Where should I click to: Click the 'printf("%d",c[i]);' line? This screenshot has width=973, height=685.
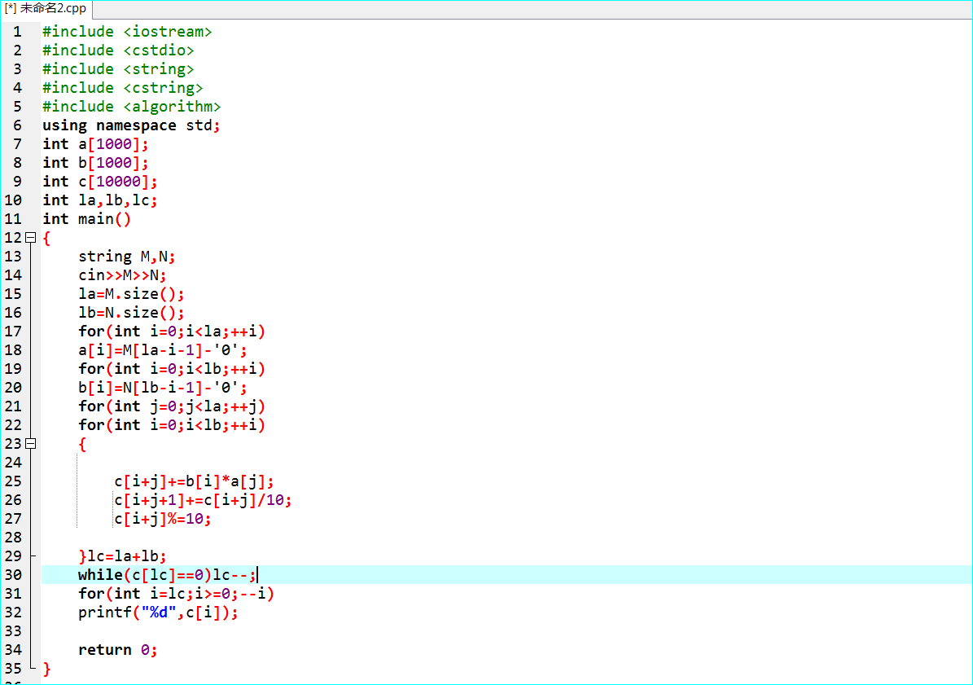click(158, 612)
